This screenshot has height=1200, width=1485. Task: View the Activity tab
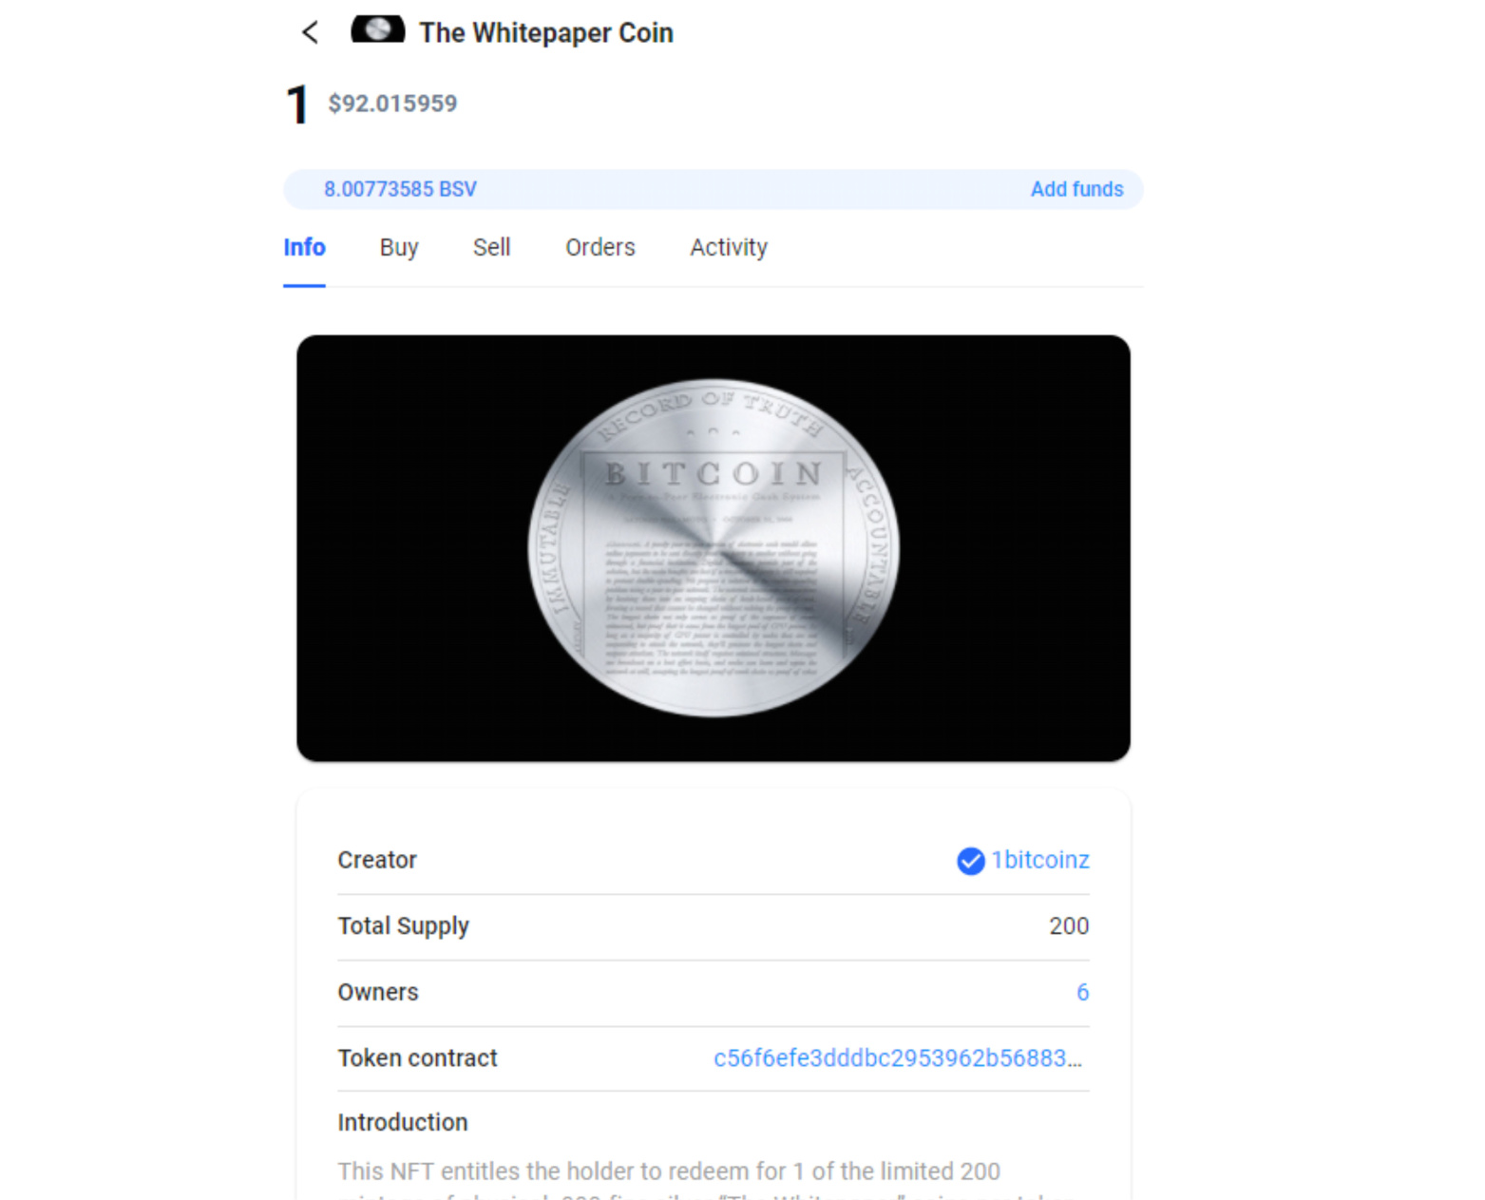coord(729,248)
